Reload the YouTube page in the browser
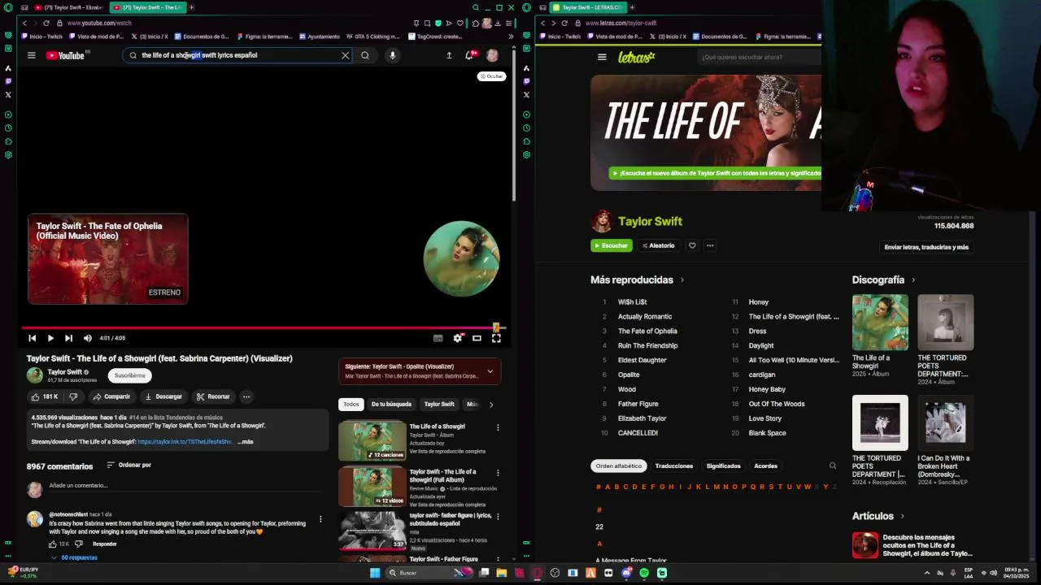Screen dimensions: 1041x585 pos(46,23)
